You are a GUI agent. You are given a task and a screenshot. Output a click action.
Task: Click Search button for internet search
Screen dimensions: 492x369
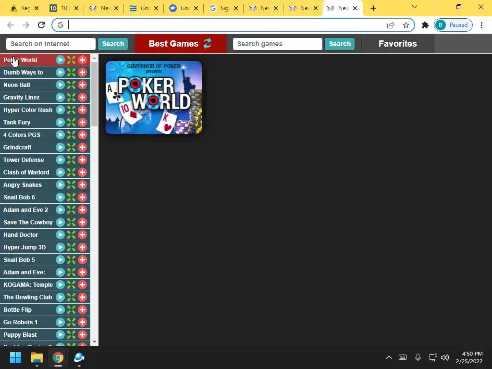click(x=113, y=44)
